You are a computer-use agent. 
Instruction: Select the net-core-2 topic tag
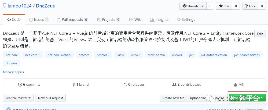33,55
